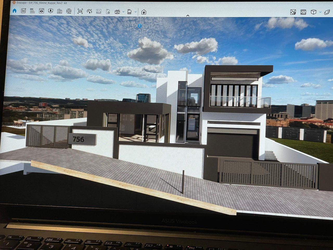
Task: Click the 360 panorama icon
Action: 117,12
